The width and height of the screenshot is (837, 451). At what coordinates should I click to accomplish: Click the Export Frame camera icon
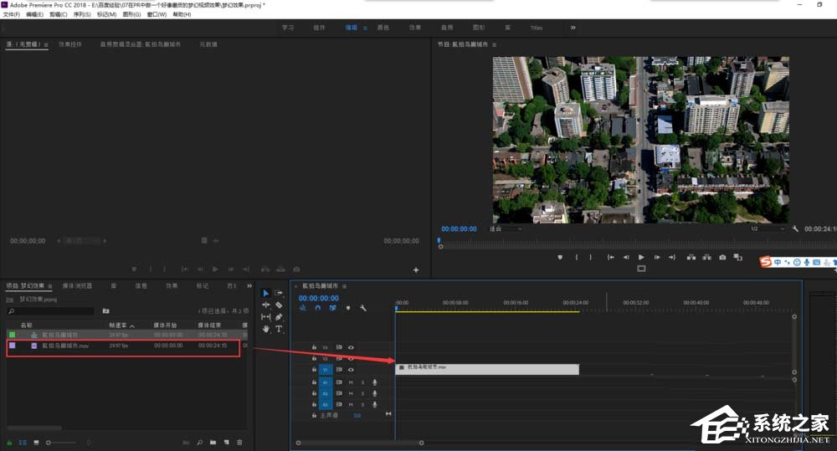(x=722, y=257)
